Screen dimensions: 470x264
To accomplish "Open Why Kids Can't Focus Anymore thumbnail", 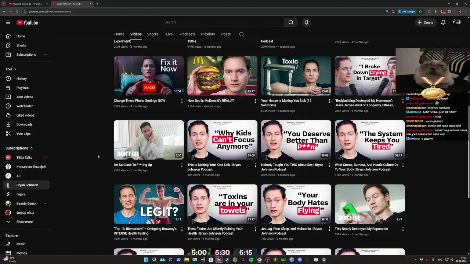I will coord(222,140).
